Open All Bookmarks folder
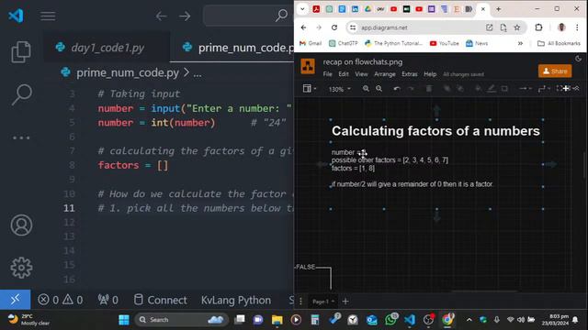This screenshot has width=588, height=330. coord(559,43)
